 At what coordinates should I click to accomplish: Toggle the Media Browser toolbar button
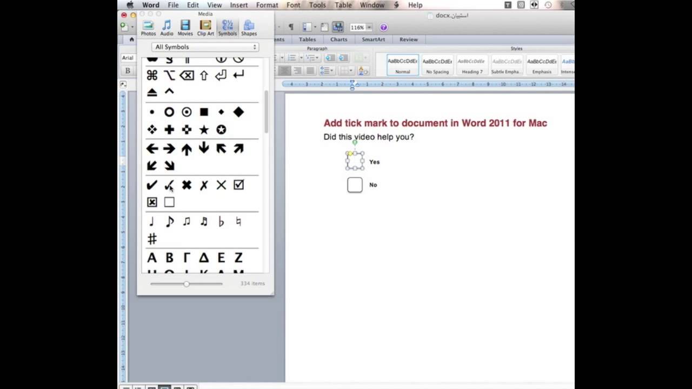point(338,27)
